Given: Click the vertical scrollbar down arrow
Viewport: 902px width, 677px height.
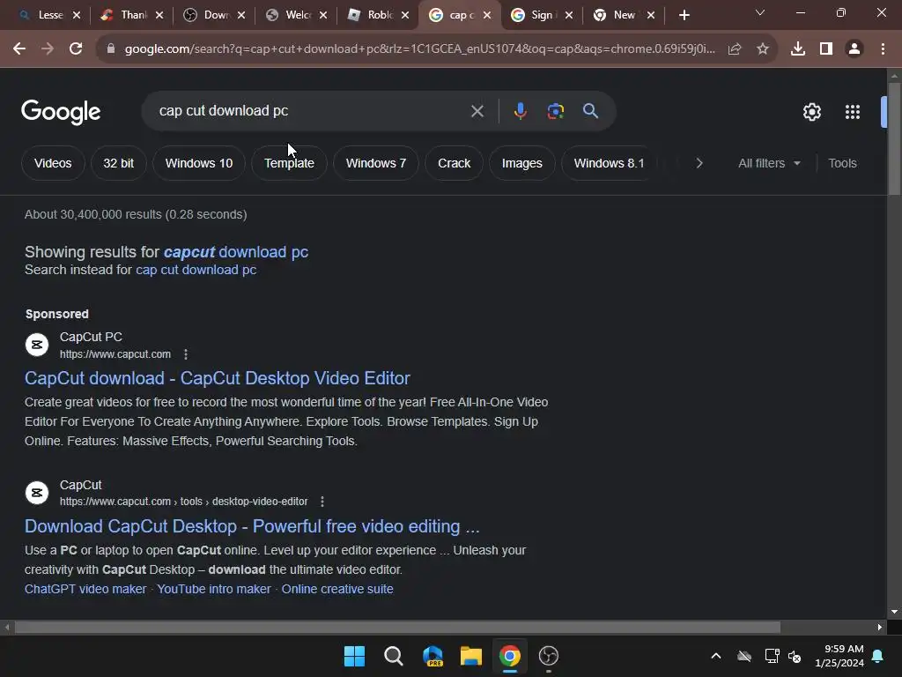Looking at the screenshot, I should (894, 612).
